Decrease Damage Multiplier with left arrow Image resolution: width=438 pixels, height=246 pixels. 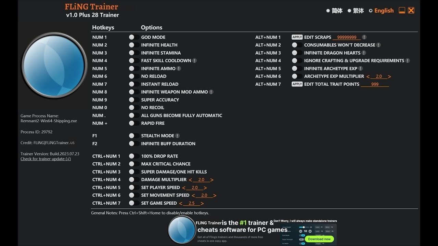(191, 180)
